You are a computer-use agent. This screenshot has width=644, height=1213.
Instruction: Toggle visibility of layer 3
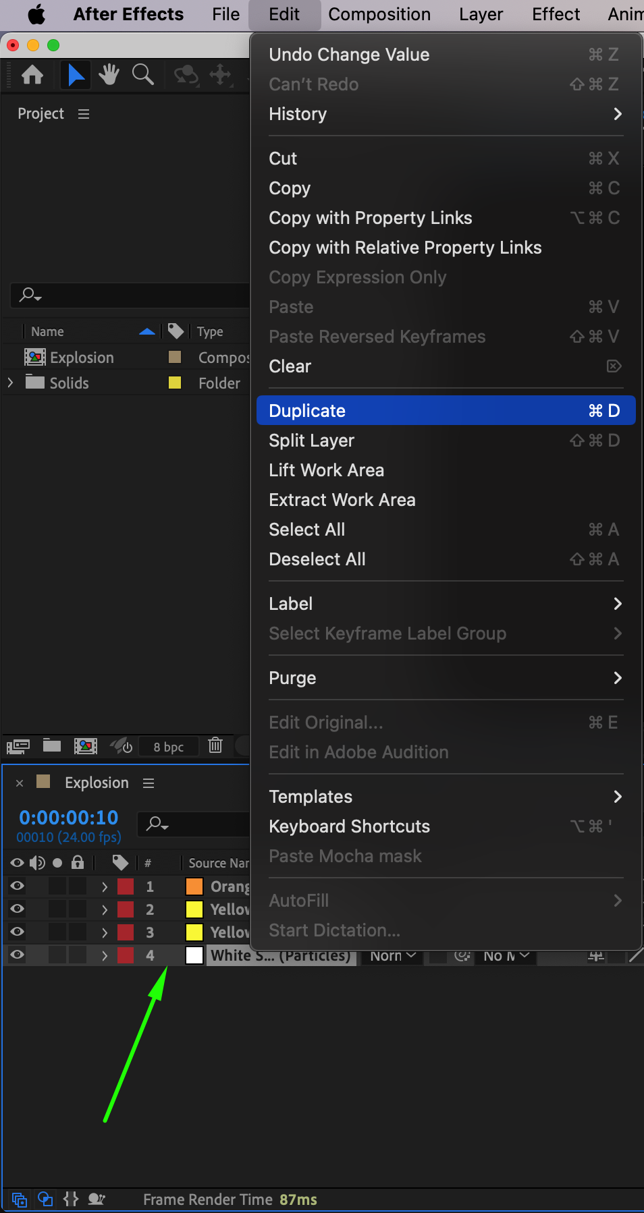pyautogui.click(x=18, y=932)
